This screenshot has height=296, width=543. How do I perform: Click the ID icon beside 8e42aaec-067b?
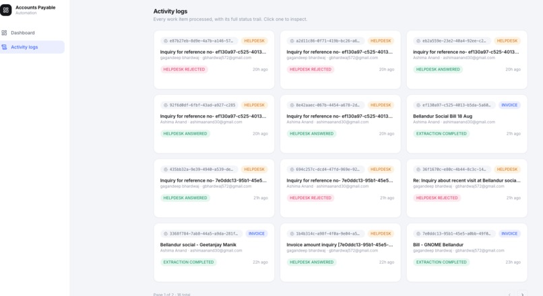click(x=292, y=105)
